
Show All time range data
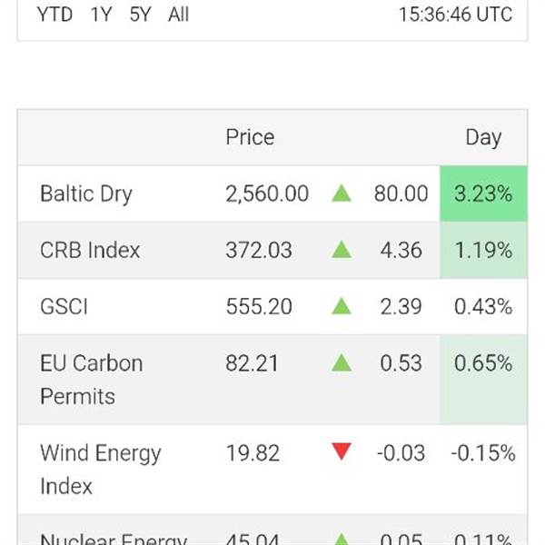pyautogui.click(x=179, y=15)
